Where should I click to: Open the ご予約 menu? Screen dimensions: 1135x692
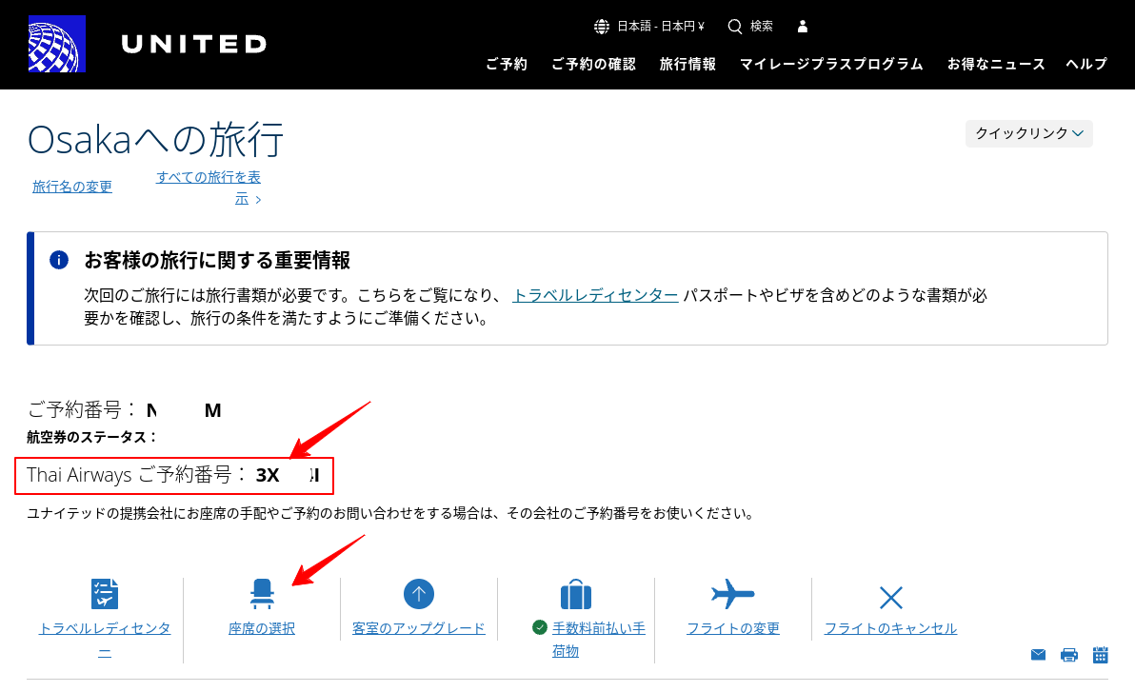coord(507,65)
